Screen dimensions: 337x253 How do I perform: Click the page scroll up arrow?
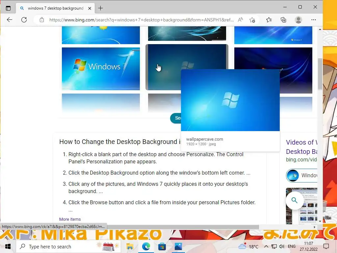pos(320,29)
